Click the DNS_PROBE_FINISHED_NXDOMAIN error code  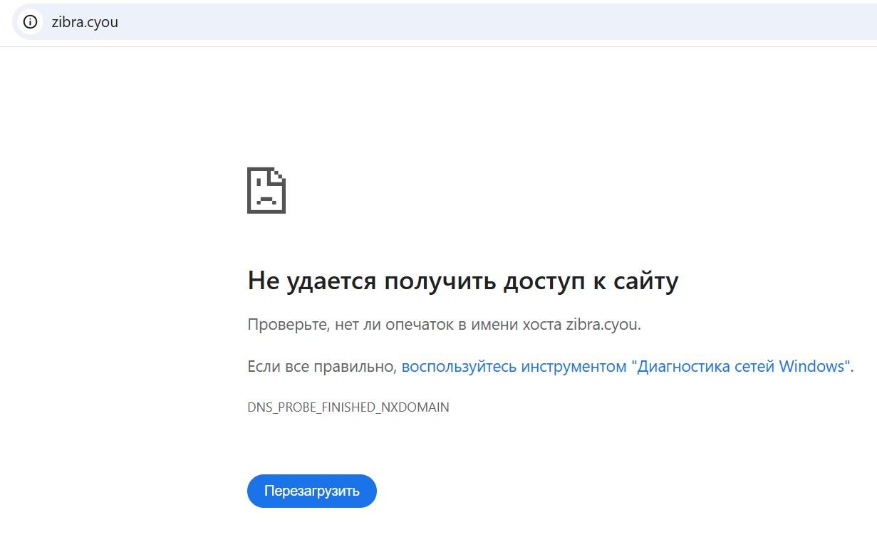click(348, 407)
